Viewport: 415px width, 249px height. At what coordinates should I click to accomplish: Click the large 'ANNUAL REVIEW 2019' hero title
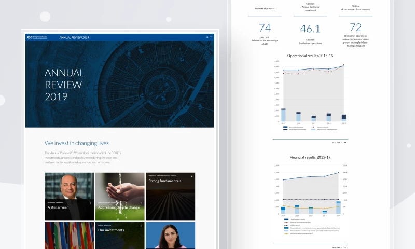click(64, 85)
